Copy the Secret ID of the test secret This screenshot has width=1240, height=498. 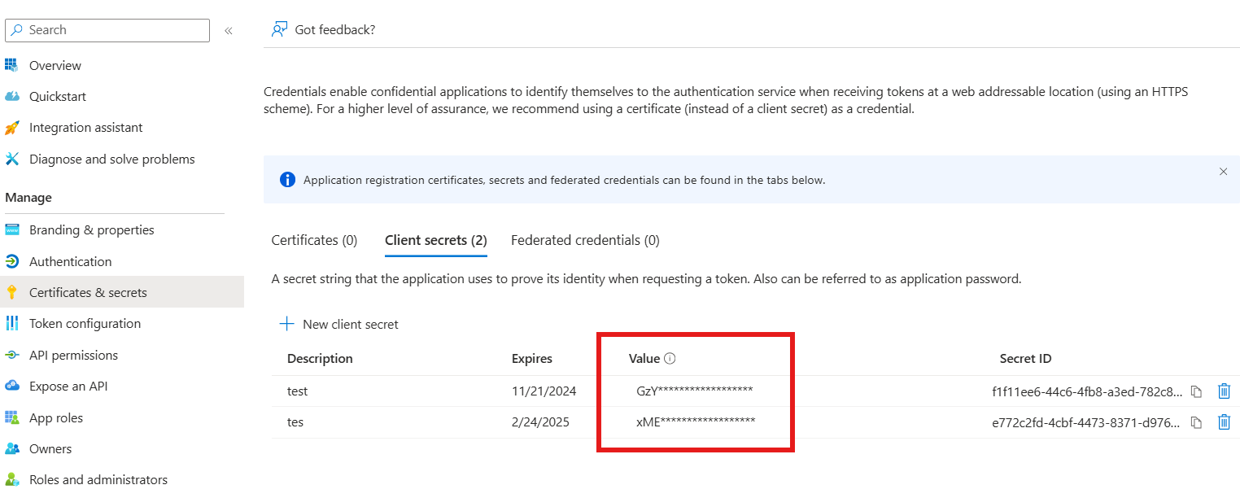coord(1195,391)
